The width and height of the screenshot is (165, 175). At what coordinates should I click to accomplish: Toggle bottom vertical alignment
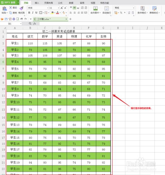coord(78,8)
